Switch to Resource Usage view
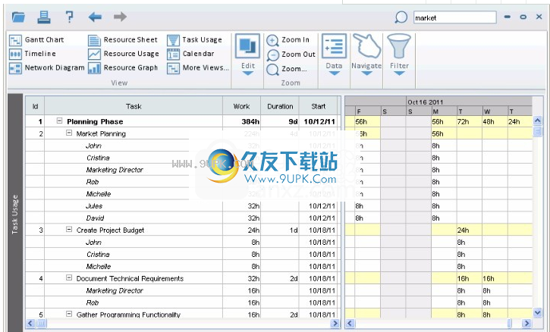Viewport: 550px width, 332px height. coord(124,54)
